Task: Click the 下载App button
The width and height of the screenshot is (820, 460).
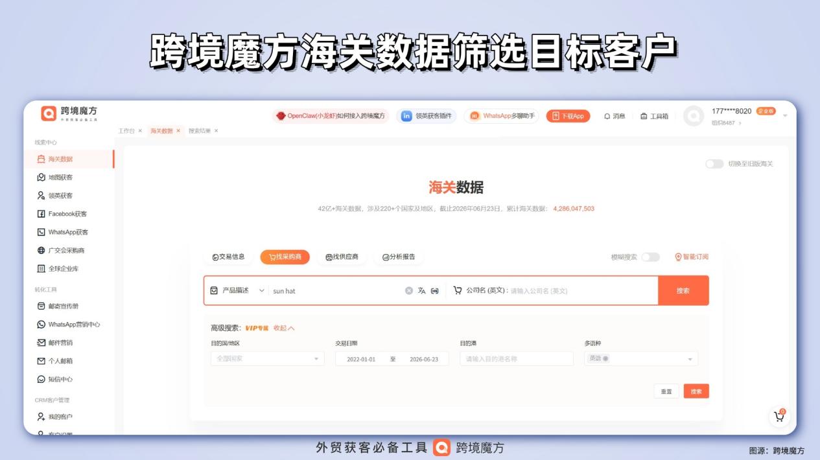Action: pyautogui.click(x=568, y=116)
